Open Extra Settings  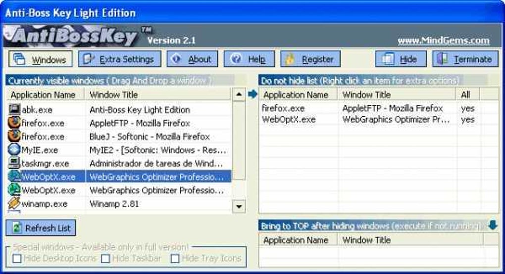pyautogui.click(x=119, y=59)
